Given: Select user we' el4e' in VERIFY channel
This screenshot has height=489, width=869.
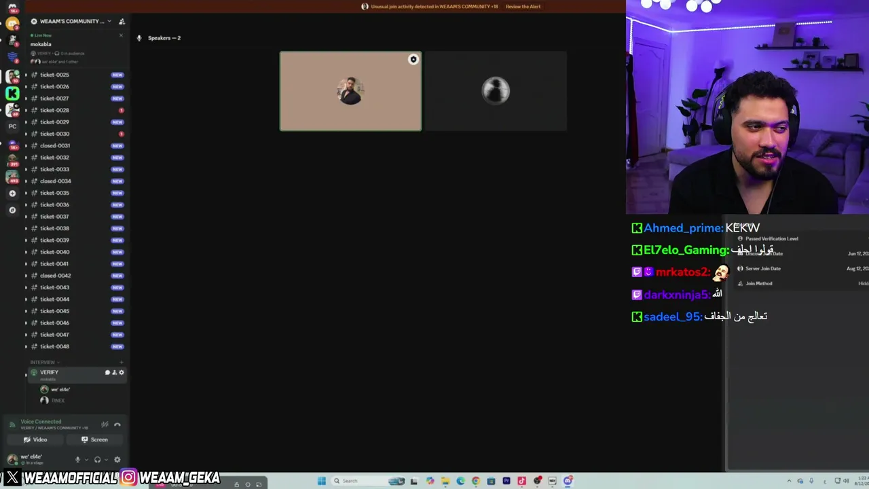Looking at the screenshot, I should [56, 390].
